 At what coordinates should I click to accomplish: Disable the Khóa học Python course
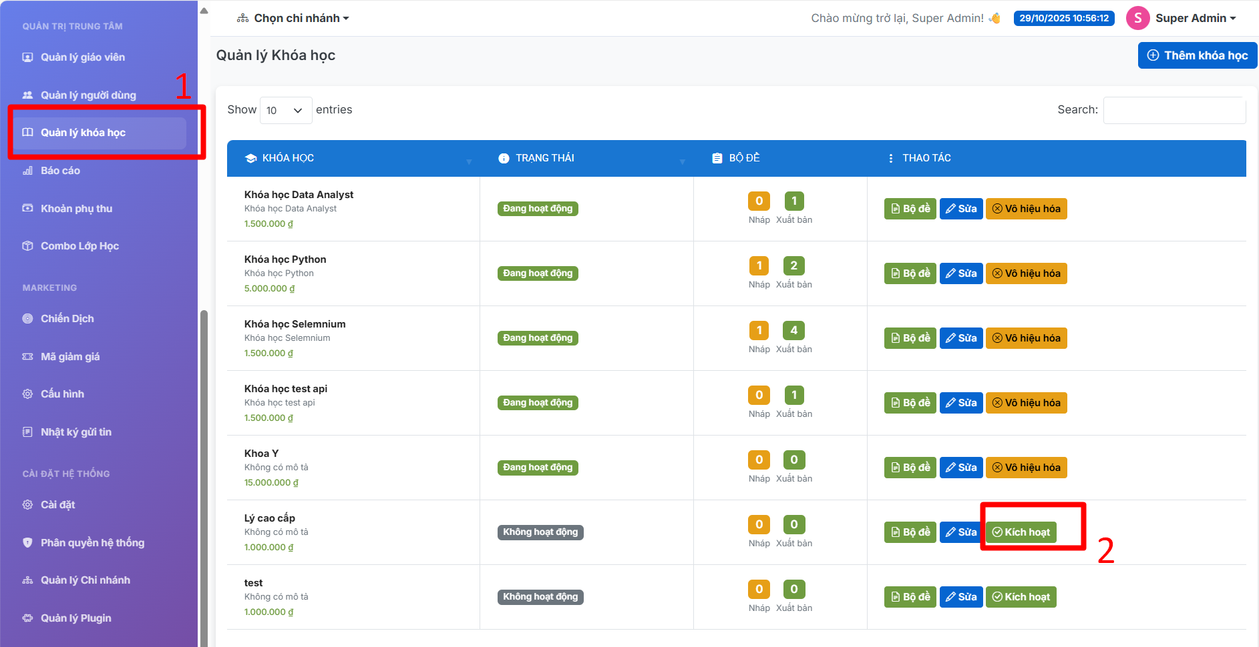(1026, 273)
